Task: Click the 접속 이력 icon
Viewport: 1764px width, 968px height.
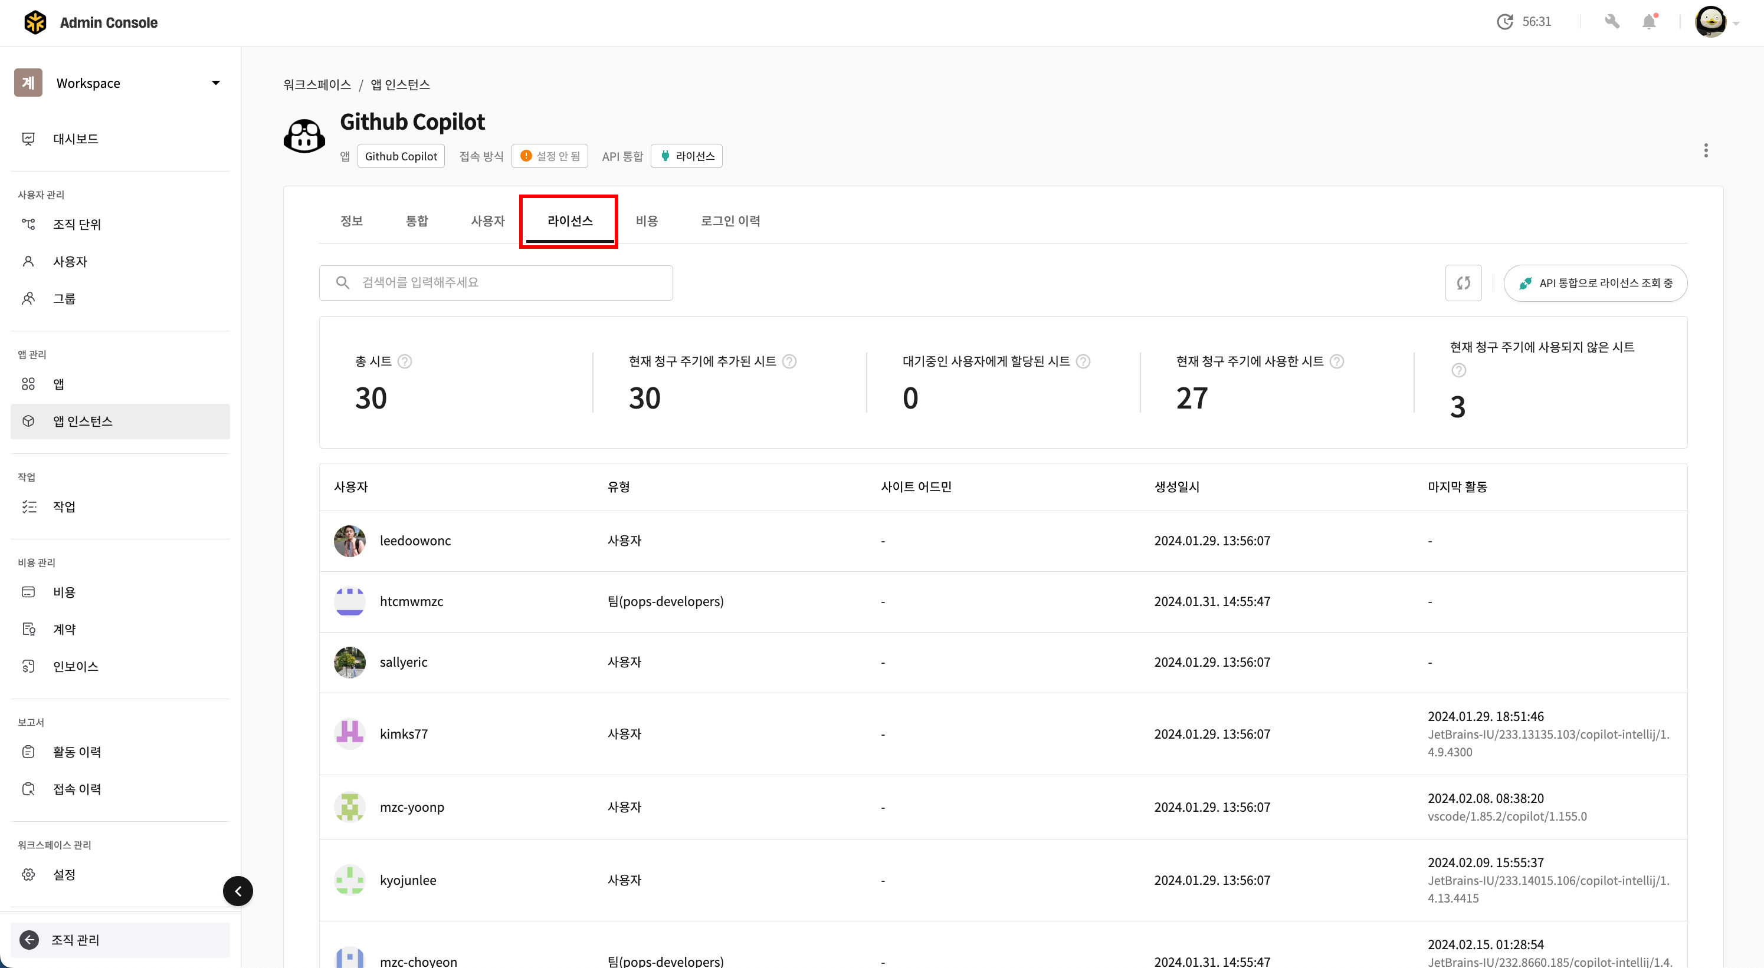Action: [28, 789]
